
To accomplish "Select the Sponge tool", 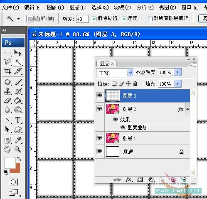I will coord(18,110).
